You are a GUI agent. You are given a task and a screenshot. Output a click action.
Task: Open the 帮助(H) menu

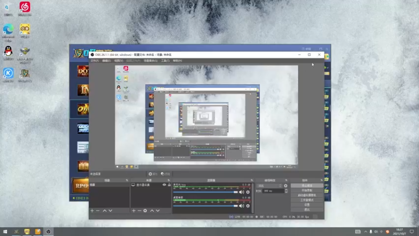[177, 61]
